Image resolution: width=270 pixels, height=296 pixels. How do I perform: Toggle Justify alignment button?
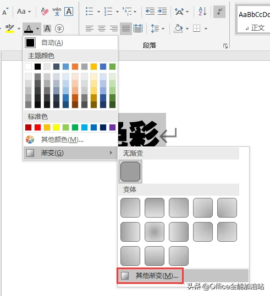pos(126,29)
